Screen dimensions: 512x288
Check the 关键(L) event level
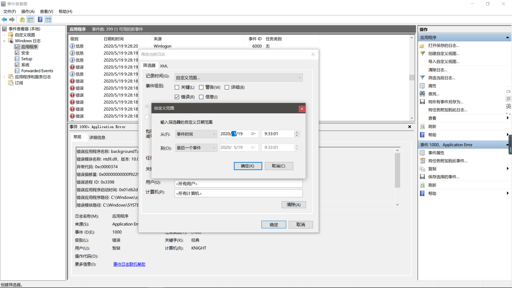(177, 87)
